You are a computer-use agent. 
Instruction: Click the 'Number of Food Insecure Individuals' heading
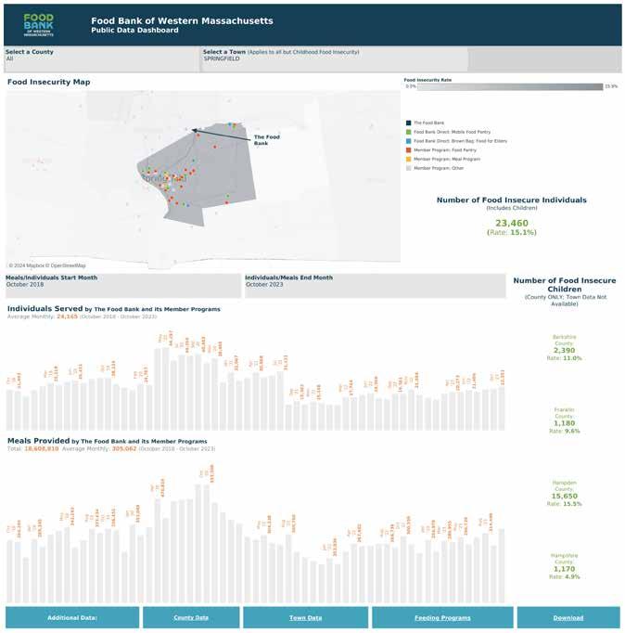512,200
